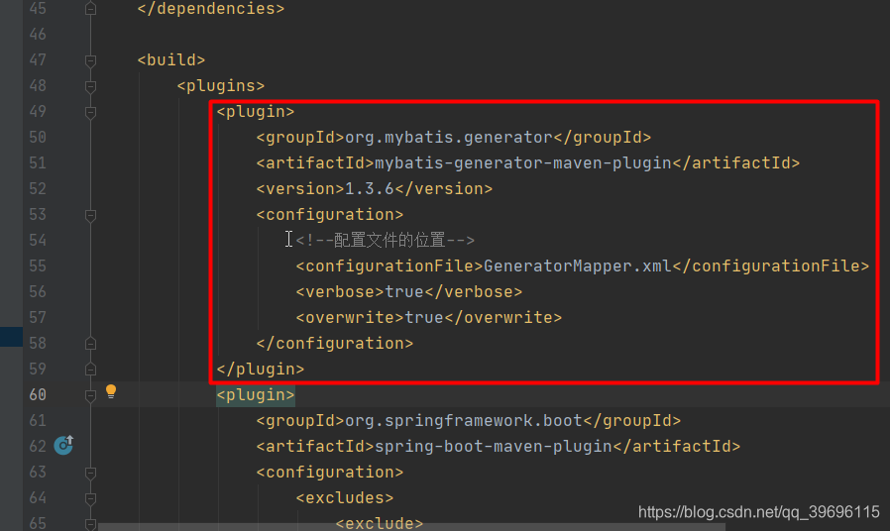The width and height of the screenshot is (890, 531).
Task: Click the opening plugins tag
Action: click(x=220, y=85)
